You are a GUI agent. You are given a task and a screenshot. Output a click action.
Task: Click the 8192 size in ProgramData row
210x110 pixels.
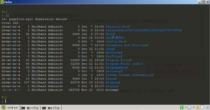point(76,68)
